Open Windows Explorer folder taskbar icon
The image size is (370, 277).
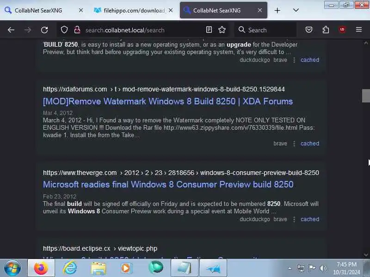pos(99,268)
